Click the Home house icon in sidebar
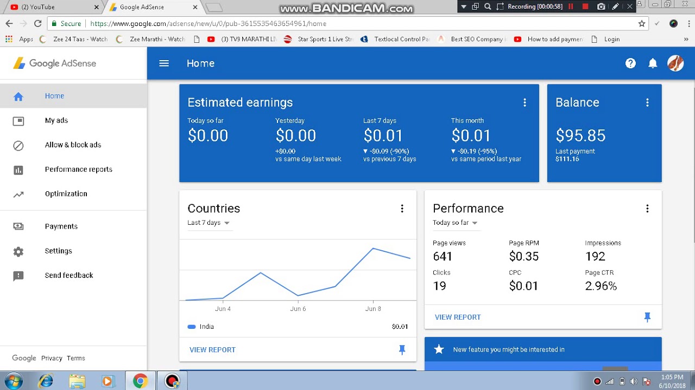This screenshot has height=390, width=695. point(18,96)
